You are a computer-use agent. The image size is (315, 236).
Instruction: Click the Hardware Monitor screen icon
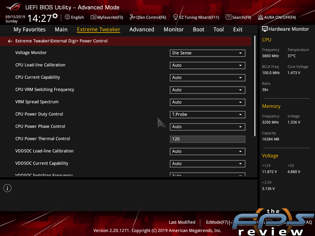click(265, 29)
